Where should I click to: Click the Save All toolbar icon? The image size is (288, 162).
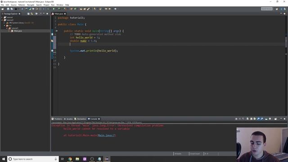[x=12, y=9]
